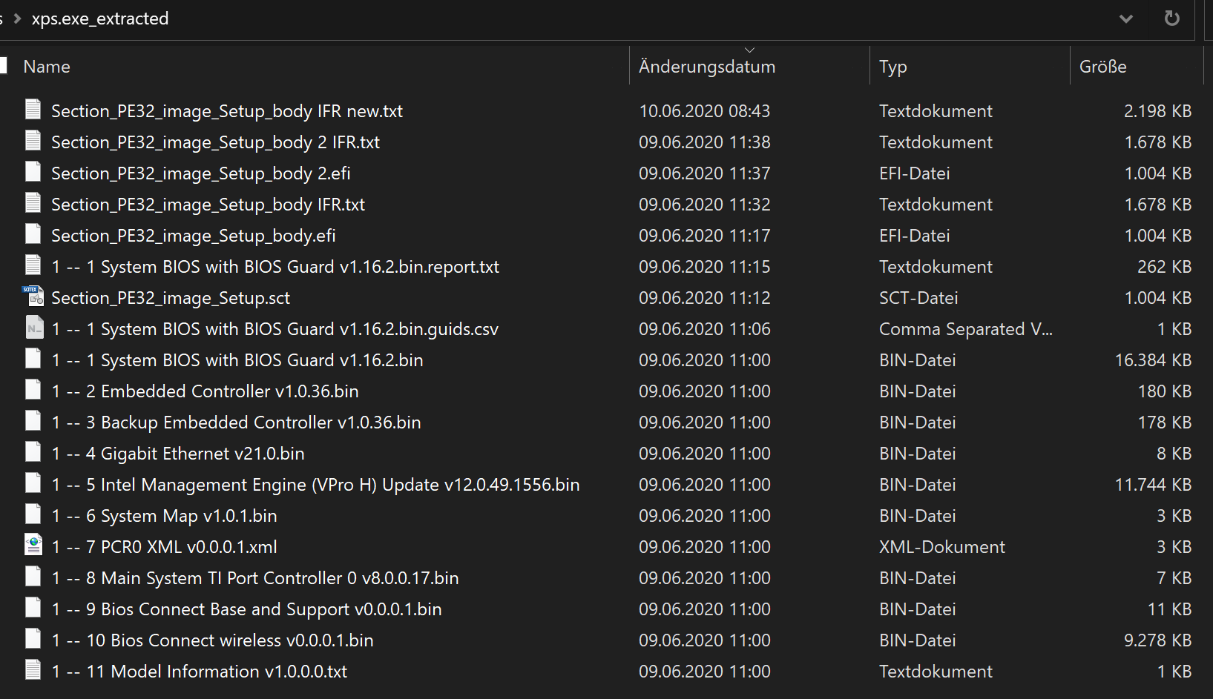1213x699 pixels.
Task: Sort by the Typ column header
Action: tap(893, 67)
